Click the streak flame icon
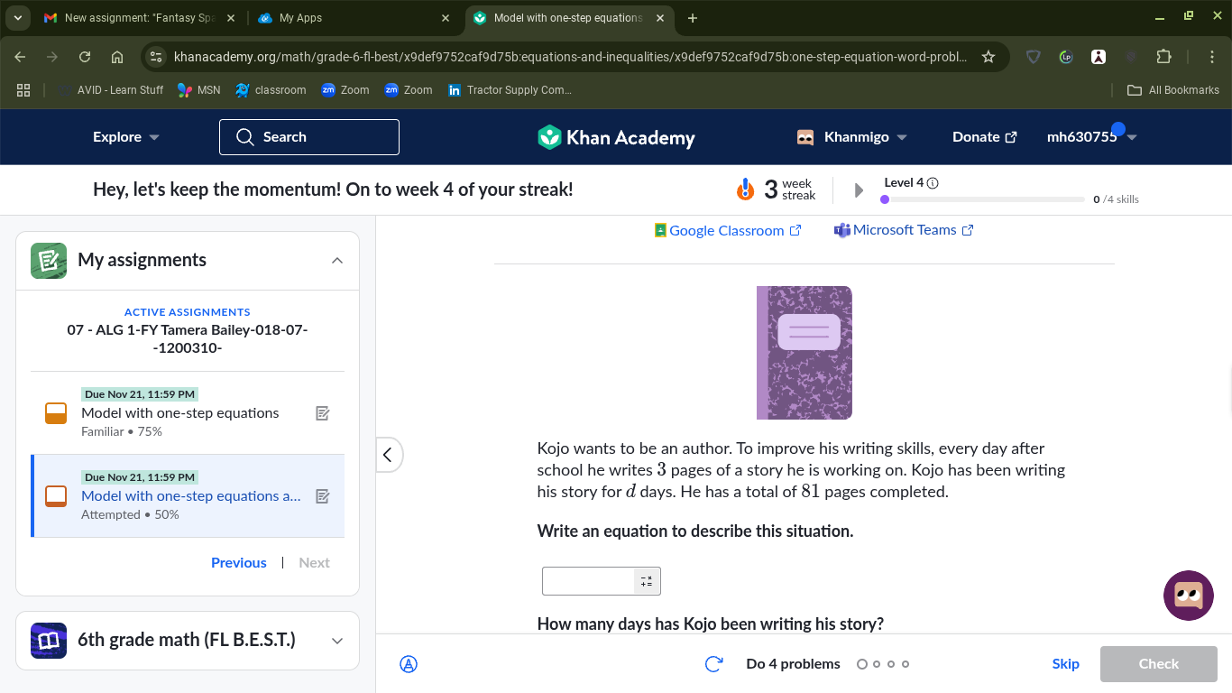The width and height of the screenshot is (1232, 693). 745,189
